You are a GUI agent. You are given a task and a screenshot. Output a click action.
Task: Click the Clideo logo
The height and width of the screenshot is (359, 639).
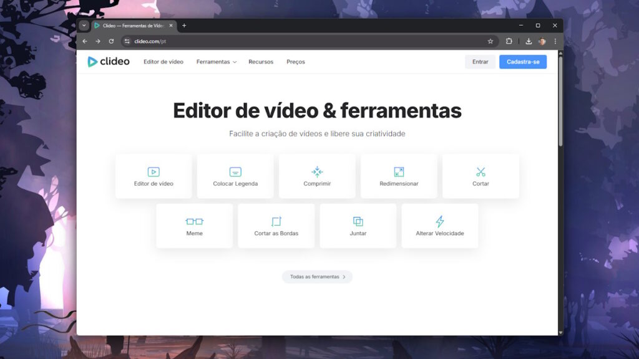point(108,61)
